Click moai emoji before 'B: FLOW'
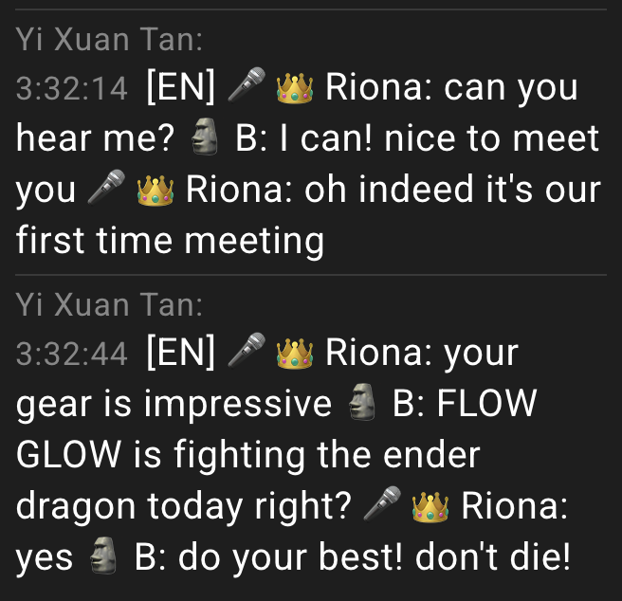The height and width of the screenshot is (601, 622). click(362, 402)
